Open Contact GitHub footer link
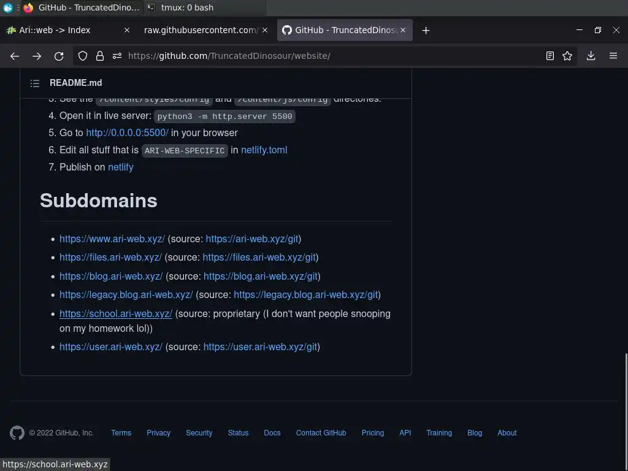628x471 pixels. 321,433
